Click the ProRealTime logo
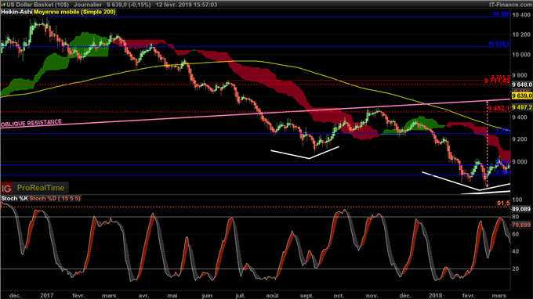The height and width of the screenshot is (299, 533). click(41, 188)
